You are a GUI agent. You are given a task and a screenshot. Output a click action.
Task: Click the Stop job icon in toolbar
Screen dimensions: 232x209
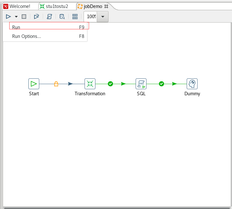click(x=24, y=17)
